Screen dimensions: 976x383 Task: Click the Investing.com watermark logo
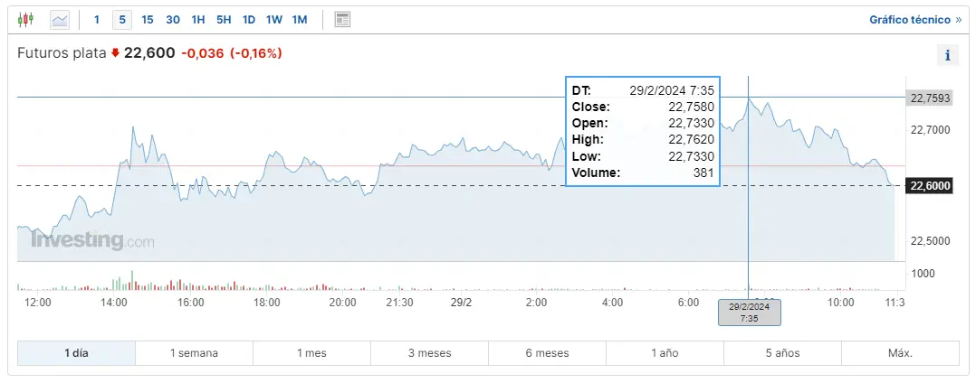click(92, 240)
